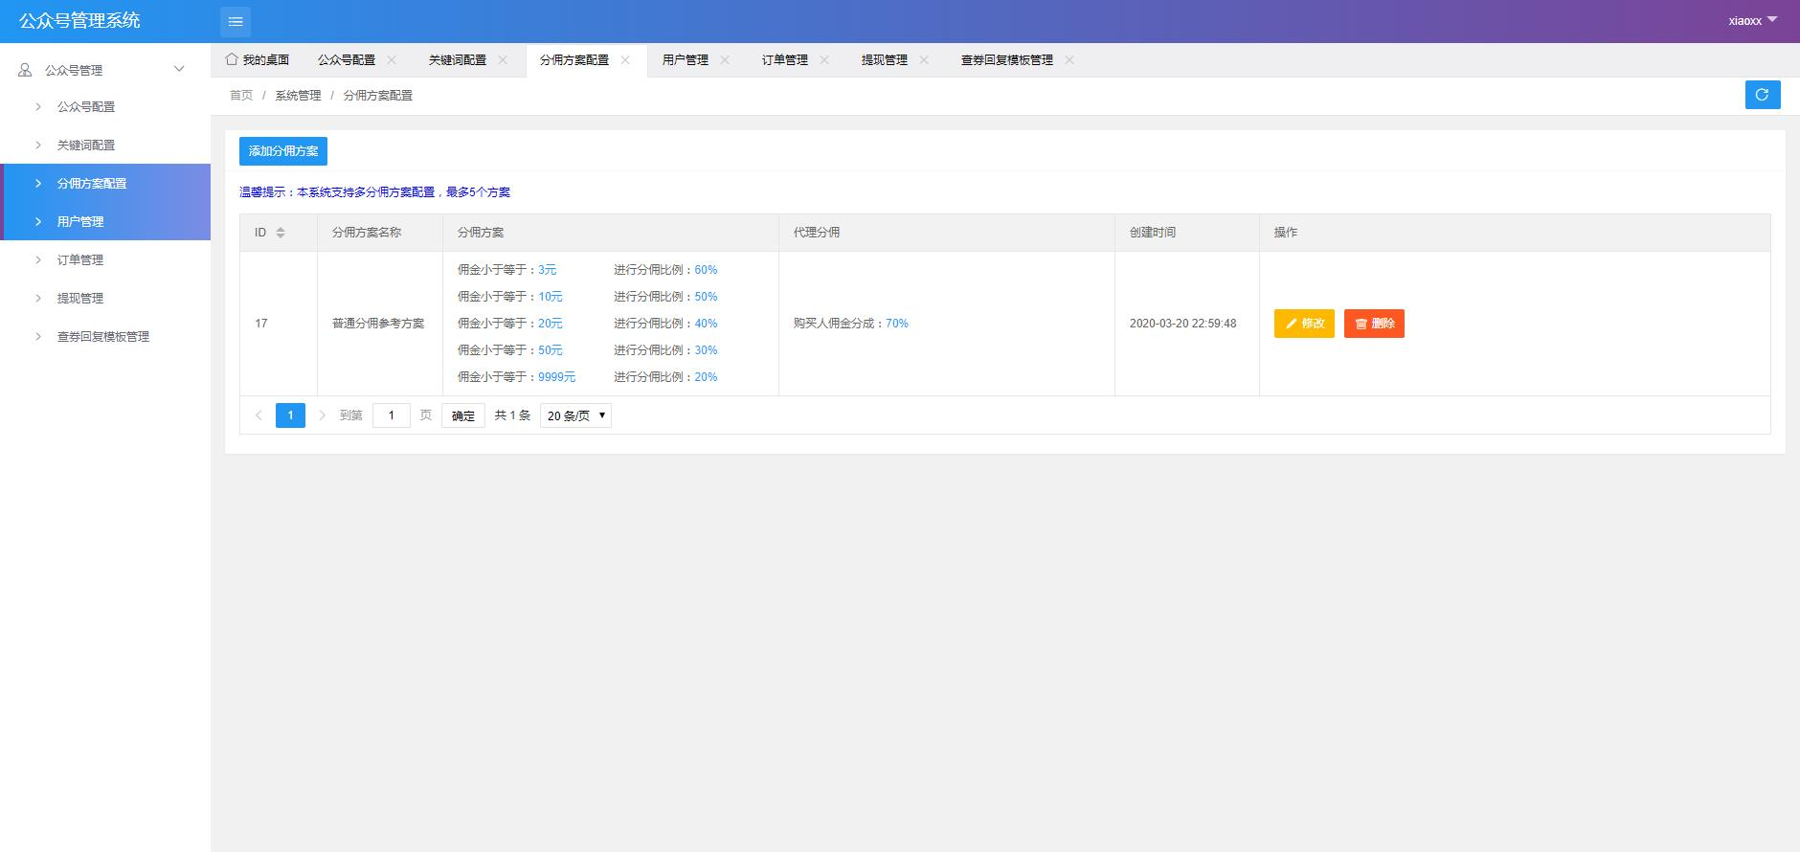
Task: Switch to the 用户管理 tab
Action: point(686,59)
